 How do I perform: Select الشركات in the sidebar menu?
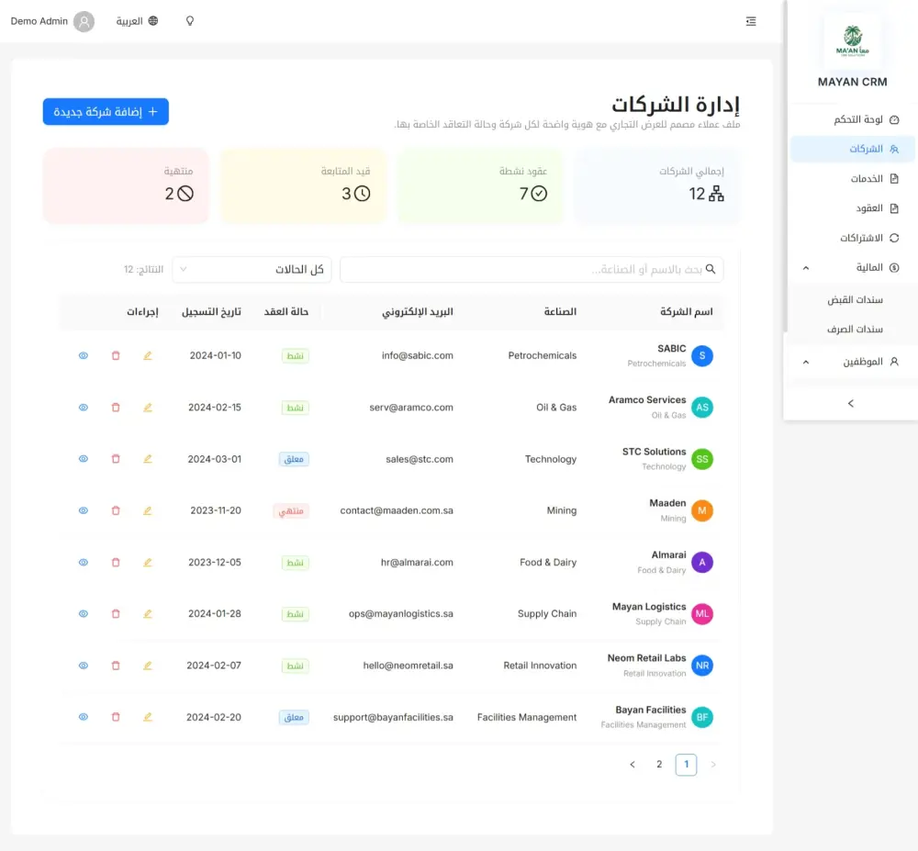click(854, 150)
